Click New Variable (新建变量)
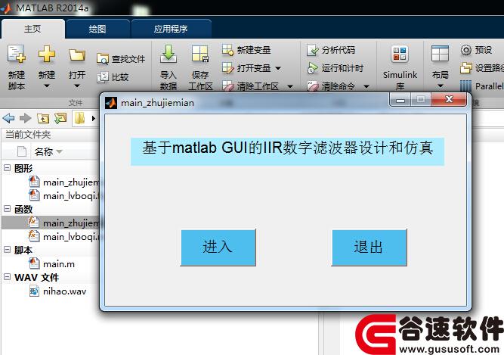Image resolution: width=504 pixels, height=355 pixels. (x=246, y=50)
